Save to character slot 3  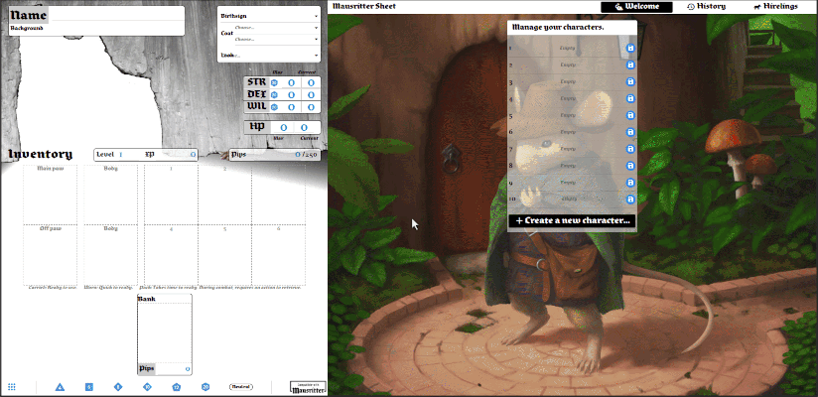pyautogui.click(x=630, y=82)
